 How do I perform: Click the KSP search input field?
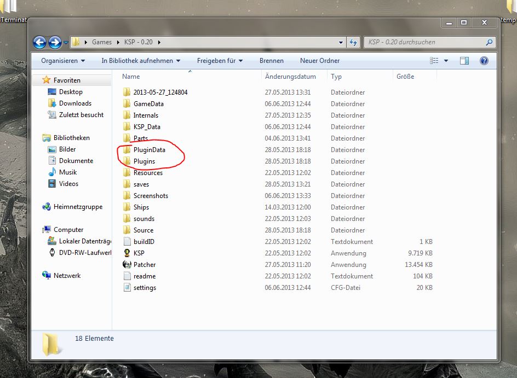pos(424,42)
